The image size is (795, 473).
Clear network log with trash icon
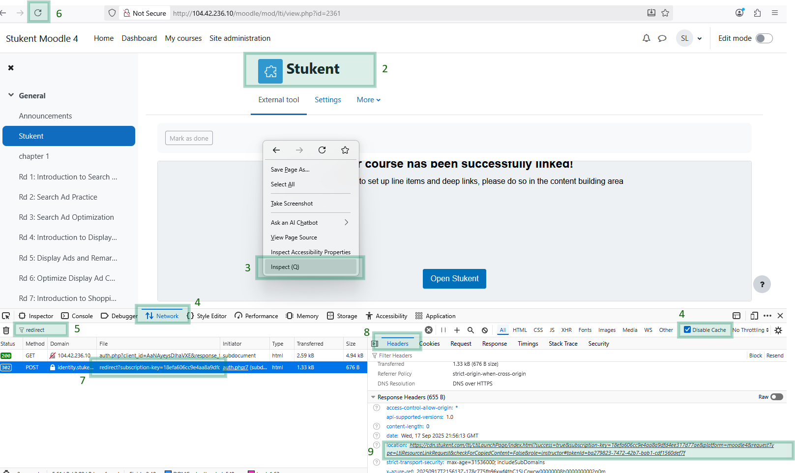(6, 330)
